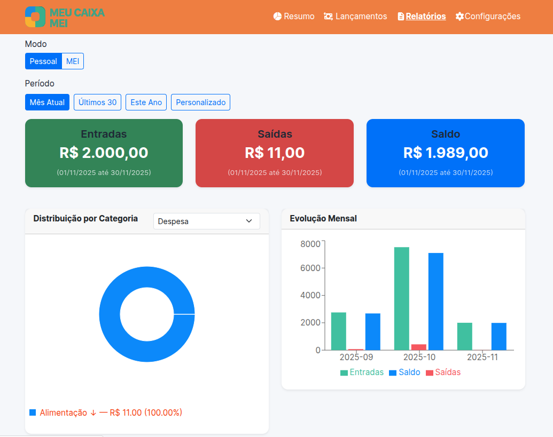The image size is (553, 437).
Task: Pick the Personalizado period button
Action: [200, 102]
